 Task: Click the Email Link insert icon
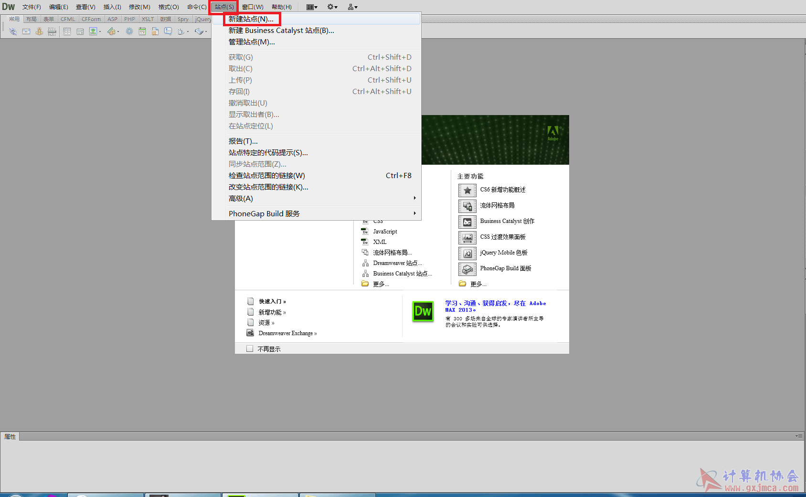(26, 32)
